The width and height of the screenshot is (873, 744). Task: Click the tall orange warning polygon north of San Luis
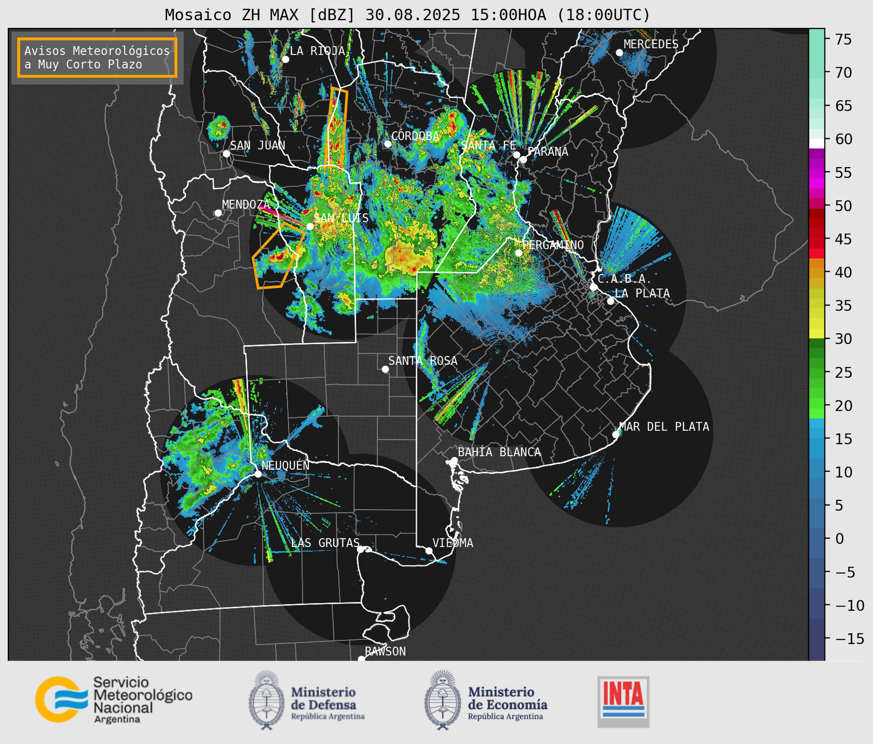(336, 127)
